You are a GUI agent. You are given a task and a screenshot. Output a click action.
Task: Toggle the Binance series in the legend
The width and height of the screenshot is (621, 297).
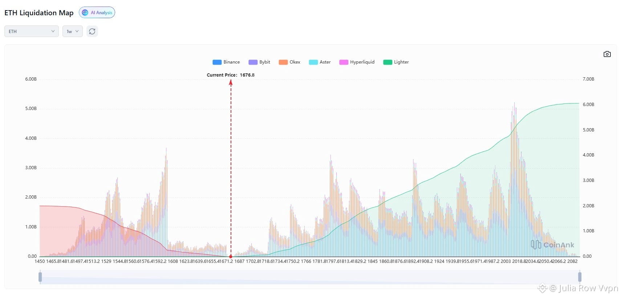point(226,62)
